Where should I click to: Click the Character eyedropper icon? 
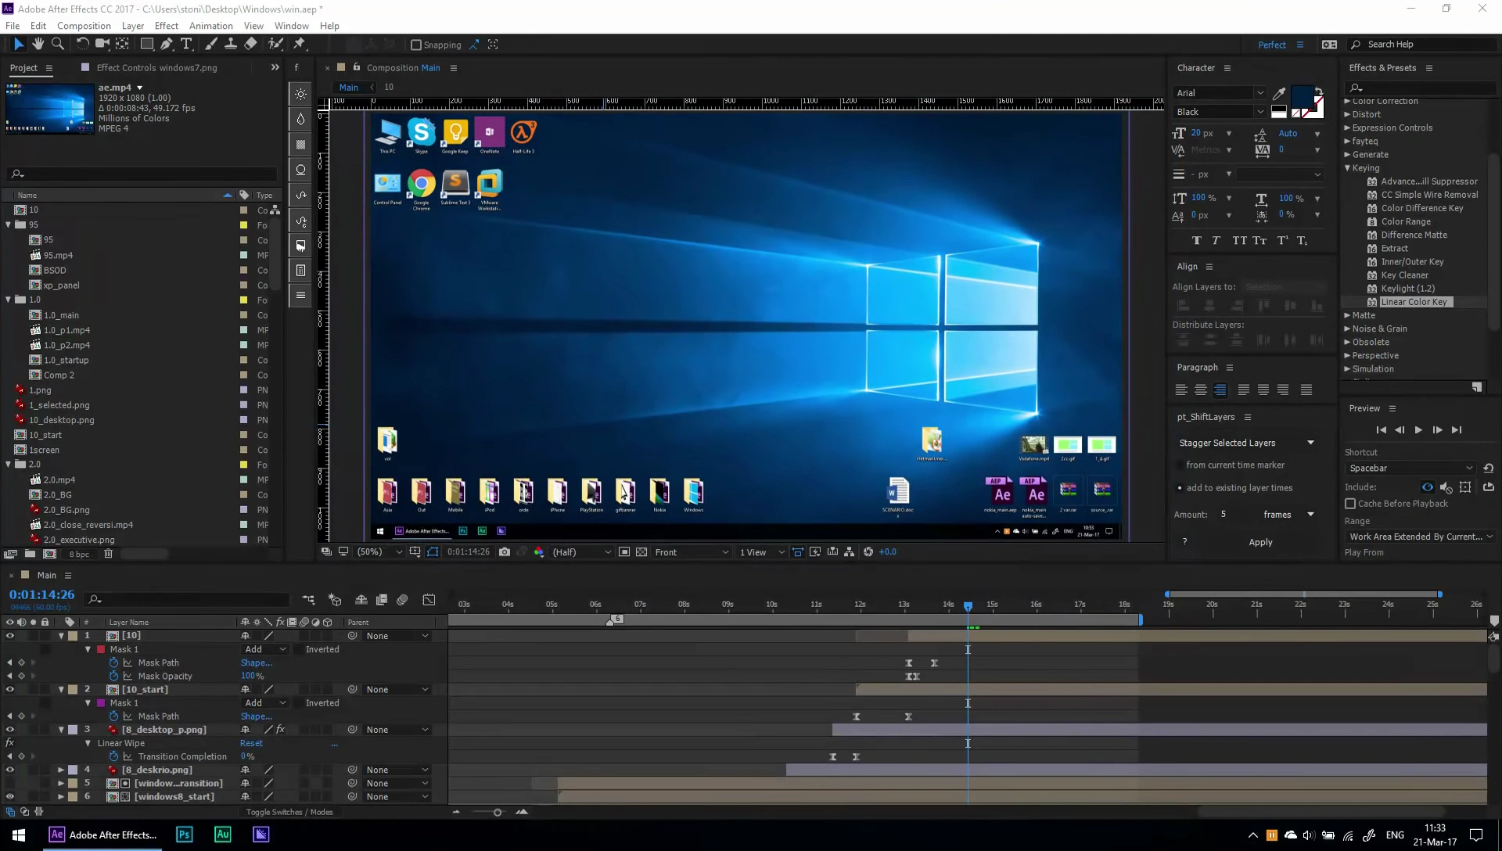pos(1280,93)
